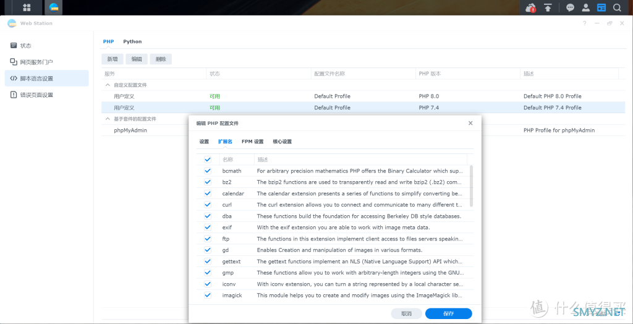
Task: Toggle the gd extension checkbox
Action: coord(208,250)
